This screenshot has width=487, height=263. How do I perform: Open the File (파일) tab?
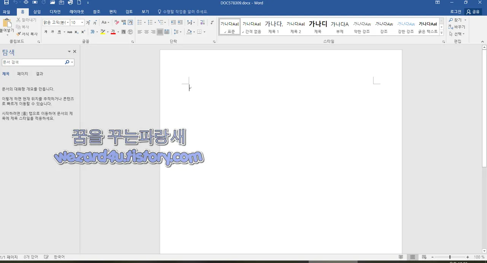pos(6,12)
